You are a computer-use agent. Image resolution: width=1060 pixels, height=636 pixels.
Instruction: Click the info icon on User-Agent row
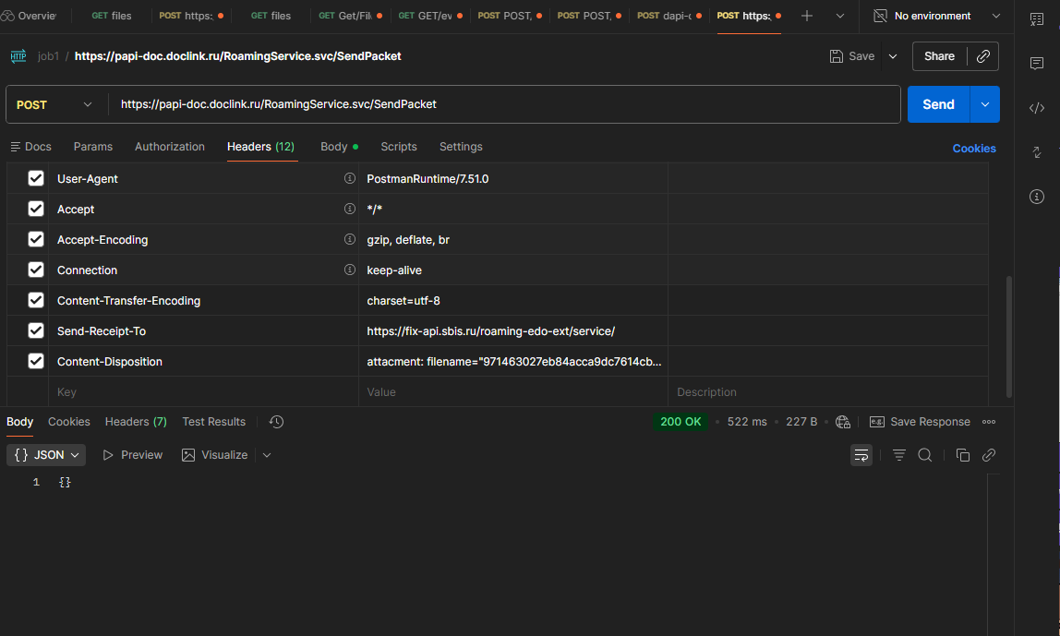(350, 178)
